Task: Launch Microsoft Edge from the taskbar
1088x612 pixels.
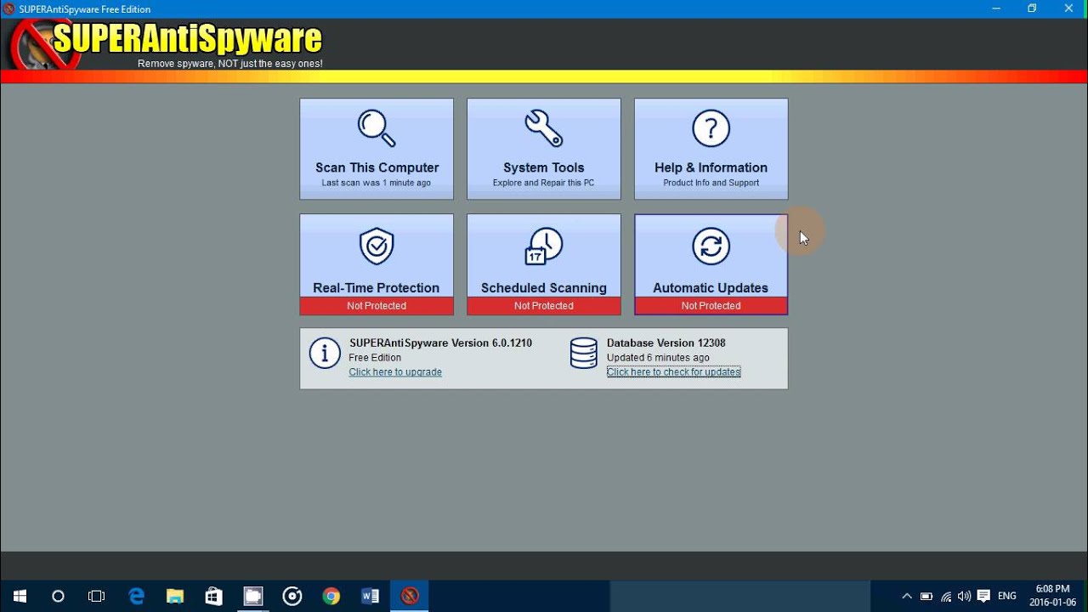Action: pyautogui.click(x=136, y=597)
